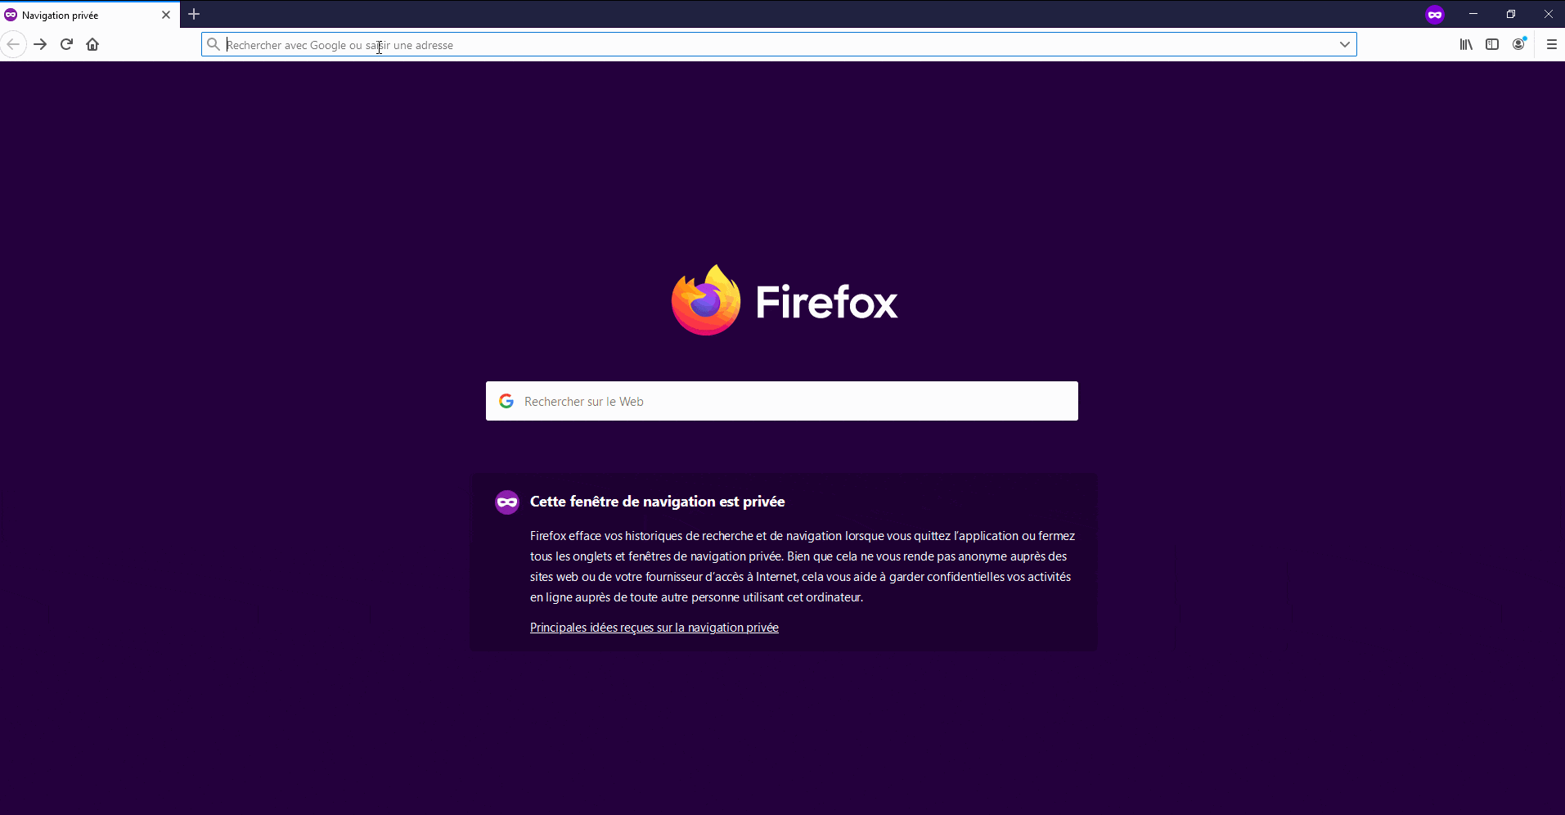This screenshot has width=1565, height=815.
Task: Click the Google logo in the search box
Action: click(506, 401)
